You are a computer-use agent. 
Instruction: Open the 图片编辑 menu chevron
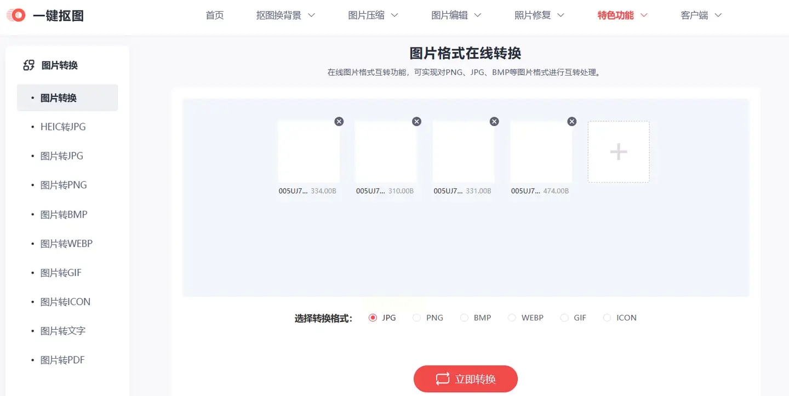(x=477, y=15)
